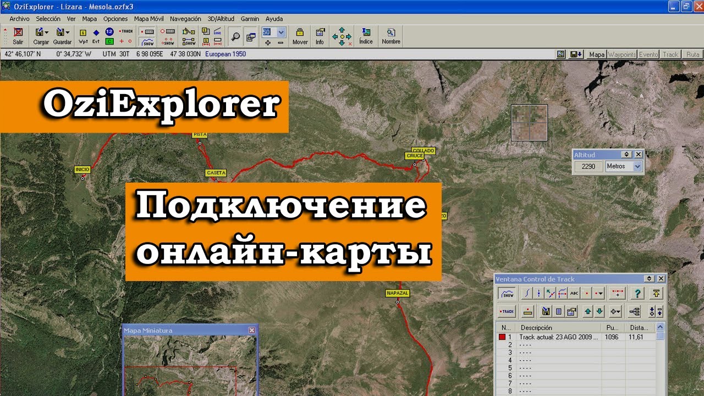This screenshot has width=704, height=396.
Task: Click the save-with-arrow icon near Mapa tab
Action: [576, 54]
